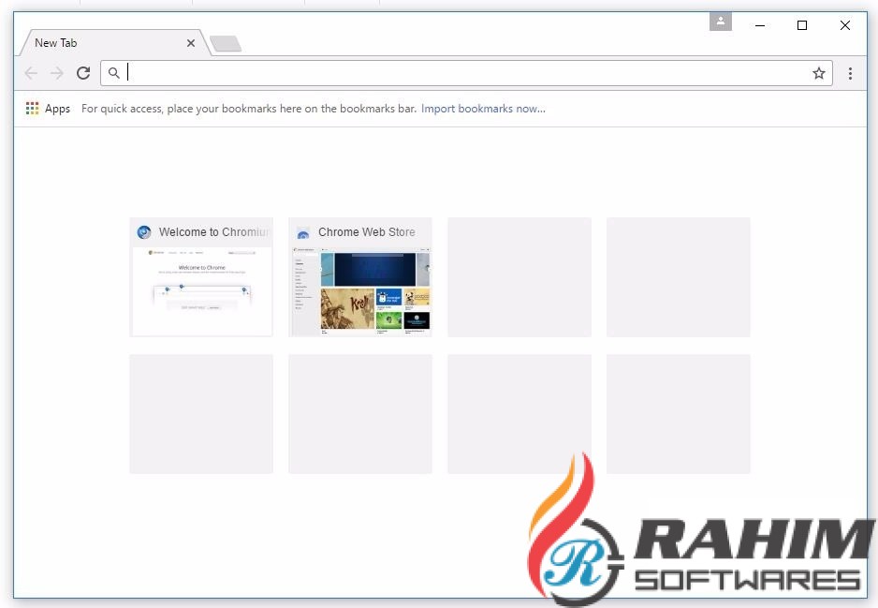Viewport: 878px width, 608px height.
Task: Maximize the browser window
Action: 802,25
